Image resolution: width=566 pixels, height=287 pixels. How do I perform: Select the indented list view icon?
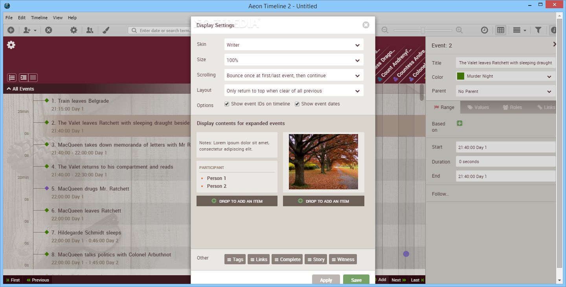click(x=24, y=78)
